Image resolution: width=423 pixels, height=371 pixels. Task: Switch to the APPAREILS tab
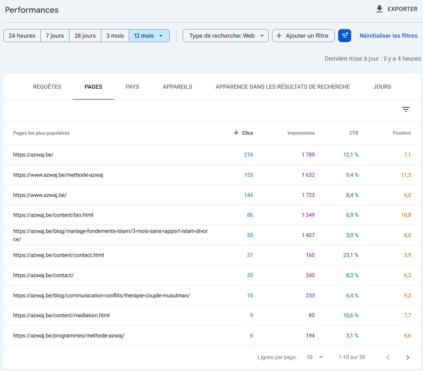click(177, 87)
